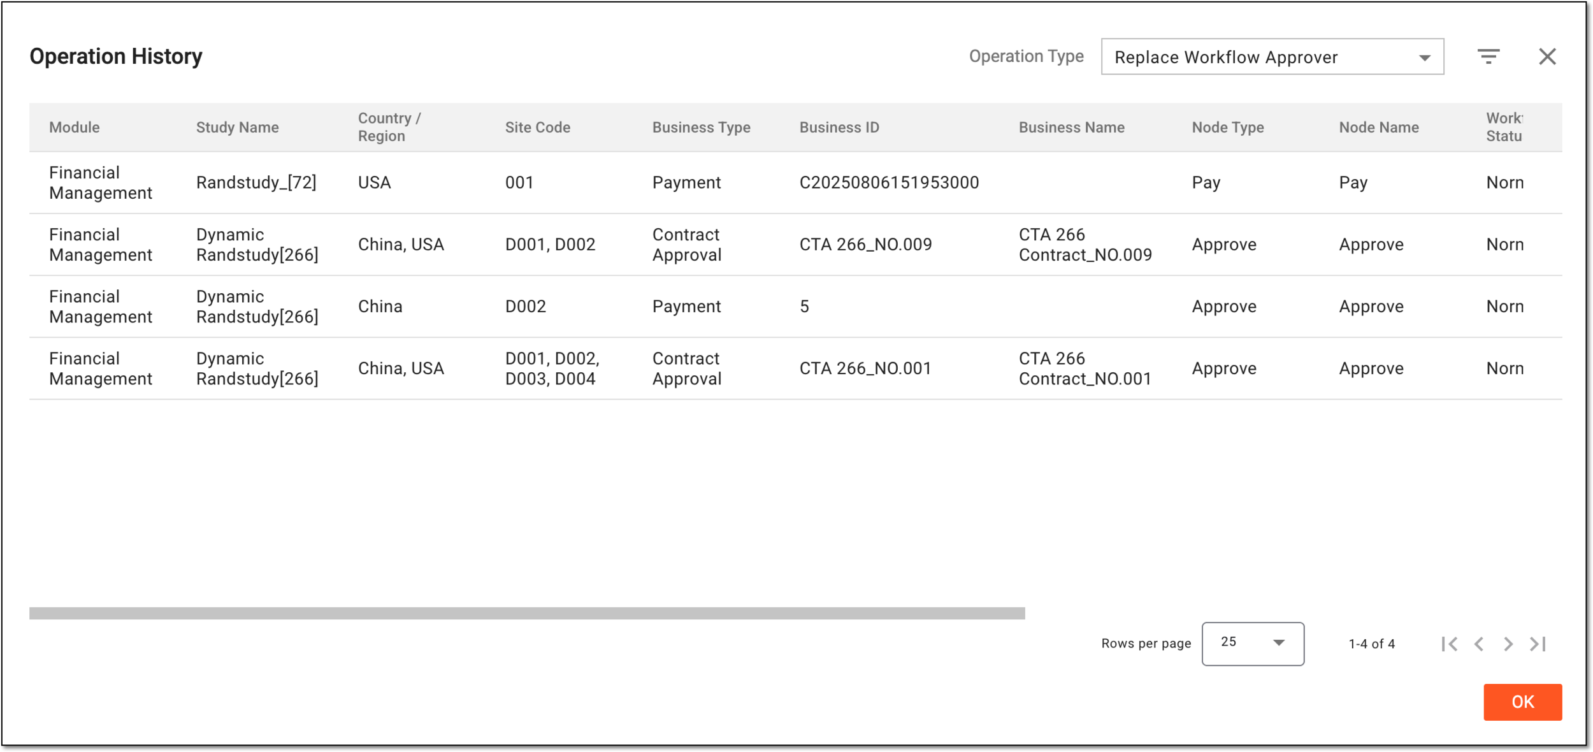Click the Study Name column header
This screenshot has height=752, width=1593.
237,127
